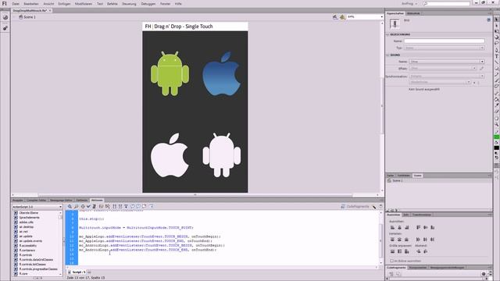Open the Fenster menu
The image size is (500, 281).
tap(165, 4)
